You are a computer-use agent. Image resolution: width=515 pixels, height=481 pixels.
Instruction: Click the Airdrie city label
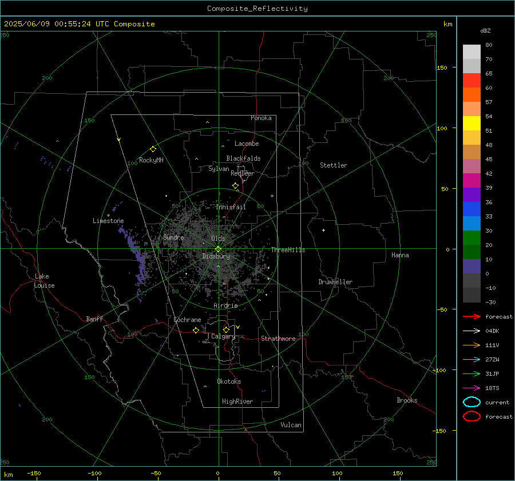pos(225,305)
